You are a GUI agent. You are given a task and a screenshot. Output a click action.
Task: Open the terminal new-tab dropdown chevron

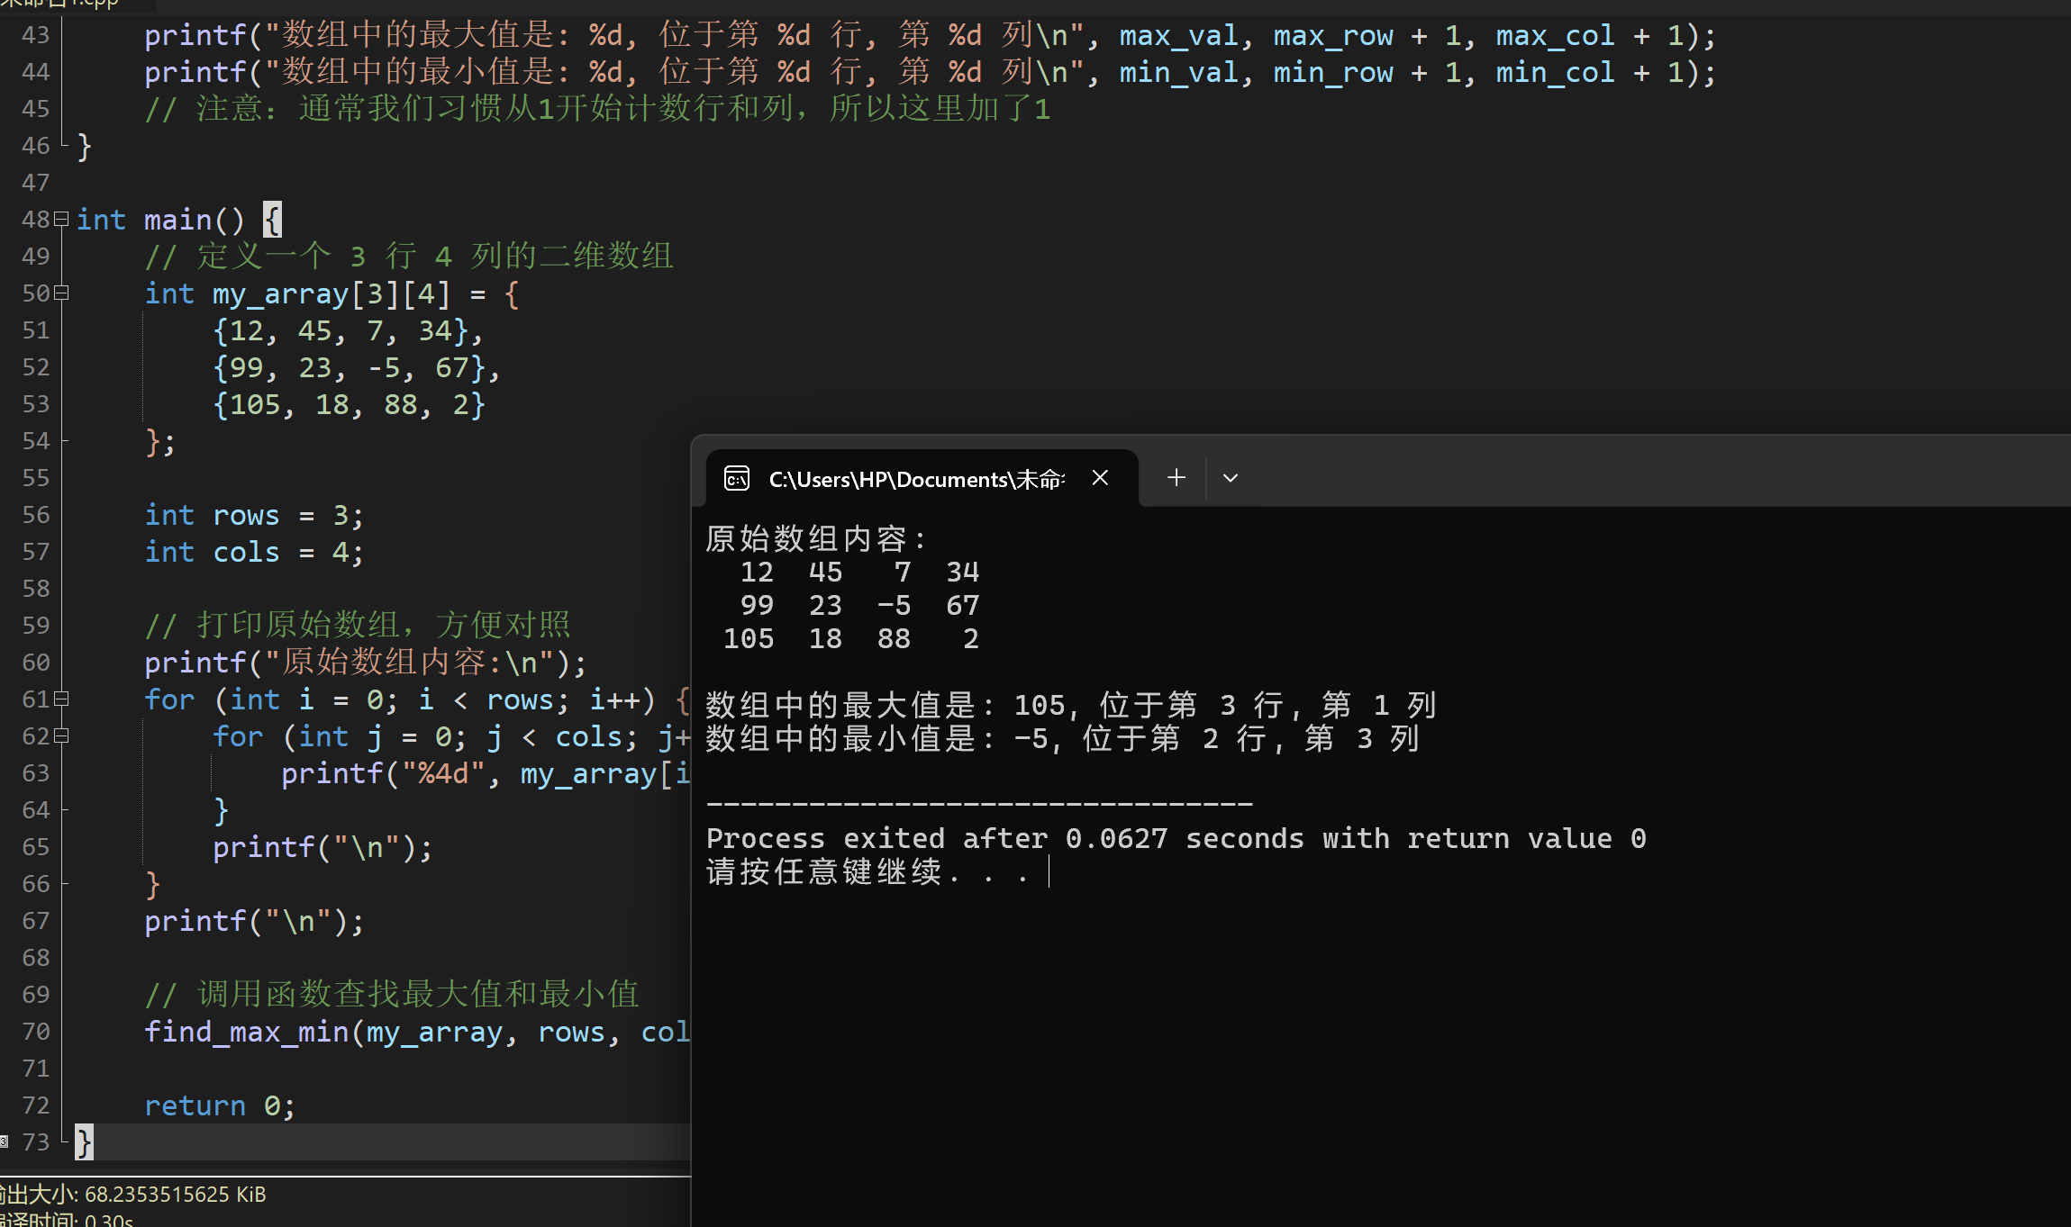pos(1230,478)
